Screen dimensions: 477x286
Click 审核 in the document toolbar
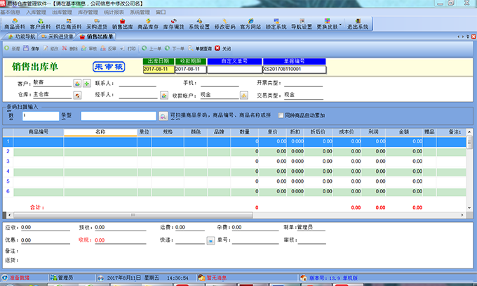tap(89, 48)
